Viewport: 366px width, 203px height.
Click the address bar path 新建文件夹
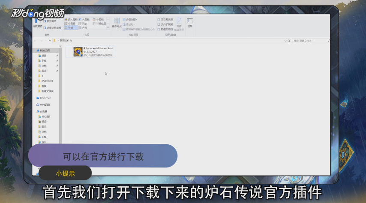(66, 41)
